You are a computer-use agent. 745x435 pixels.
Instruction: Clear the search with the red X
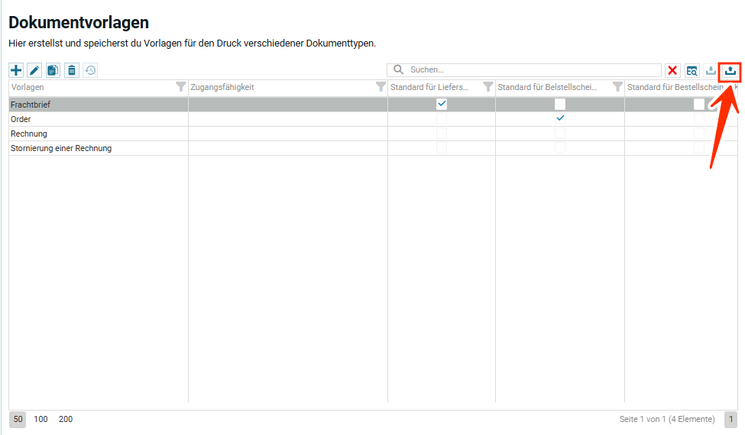click(672, 70)
